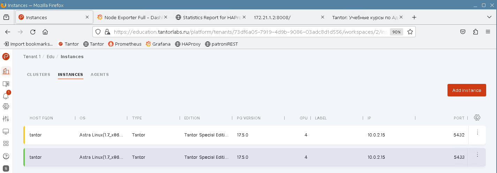
Task: Open new browser tab with plus button
Action: [414, 17]
